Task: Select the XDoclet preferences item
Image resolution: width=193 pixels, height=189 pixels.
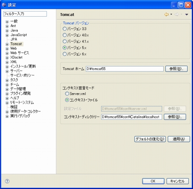Action: coord(16,57)
